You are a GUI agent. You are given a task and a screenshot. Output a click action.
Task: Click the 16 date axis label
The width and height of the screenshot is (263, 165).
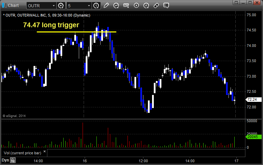(85, 161)
